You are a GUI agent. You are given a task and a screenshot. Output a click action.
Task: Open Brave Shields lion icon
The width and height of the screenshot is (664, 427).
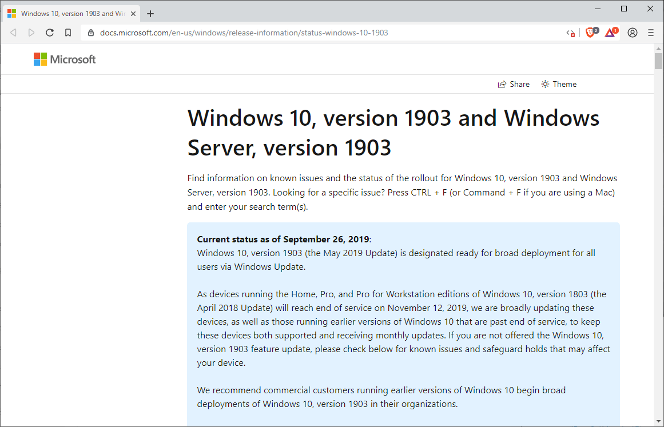(591, 32)
